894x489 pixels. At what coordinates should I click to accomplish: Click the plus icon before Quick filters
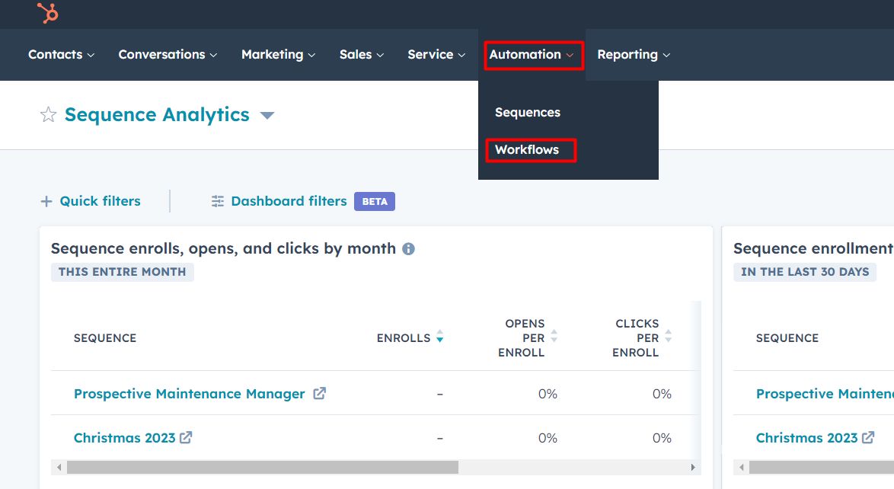[x=46, y=201]
